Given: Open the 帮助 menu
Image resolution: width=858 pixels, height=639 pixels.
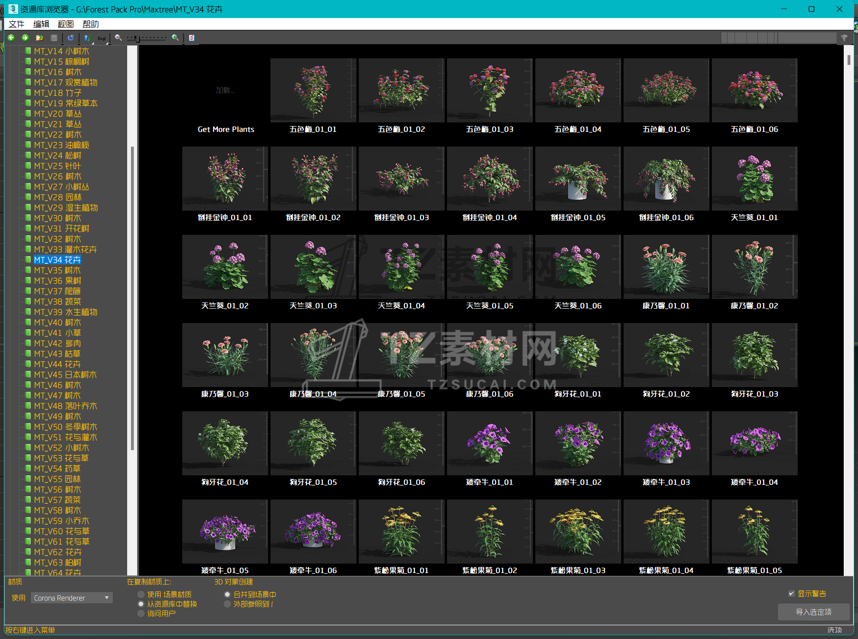Looking at the screenshot, I should pos(91,24).
